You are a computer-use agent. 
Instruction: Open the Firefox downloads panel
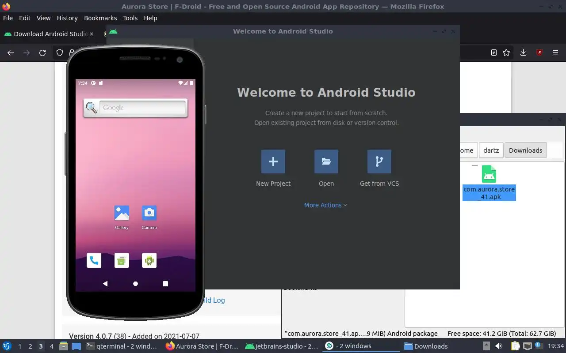pyautogui.click(x=523, y=53)
